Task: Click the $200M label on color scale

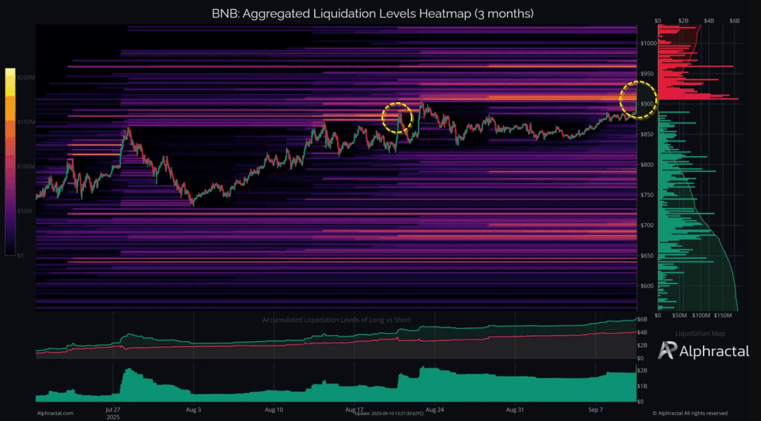Action: (x=27, y=78)
